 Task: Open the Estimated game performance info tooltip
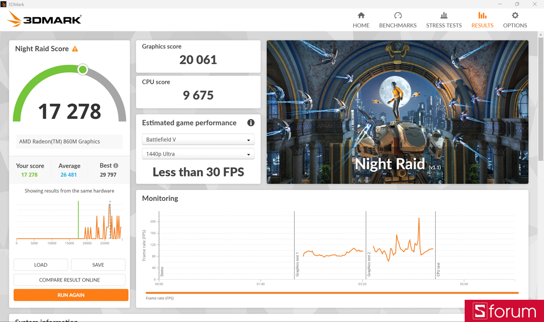point(251,122)
